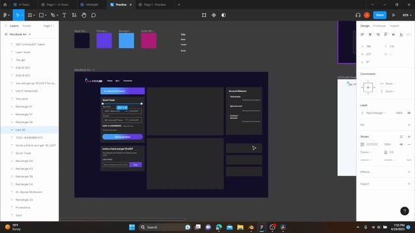The width and height of the screenshot is (415, 233).
Task: Click the Share button
Action: pyautogui.click(x=380, y=15)
